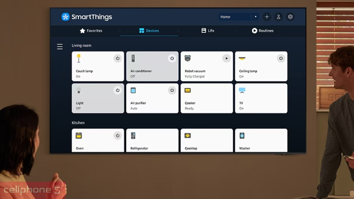Open the Routines tab
The height and width of the screenshot is (199, 354).
(263, 31)
